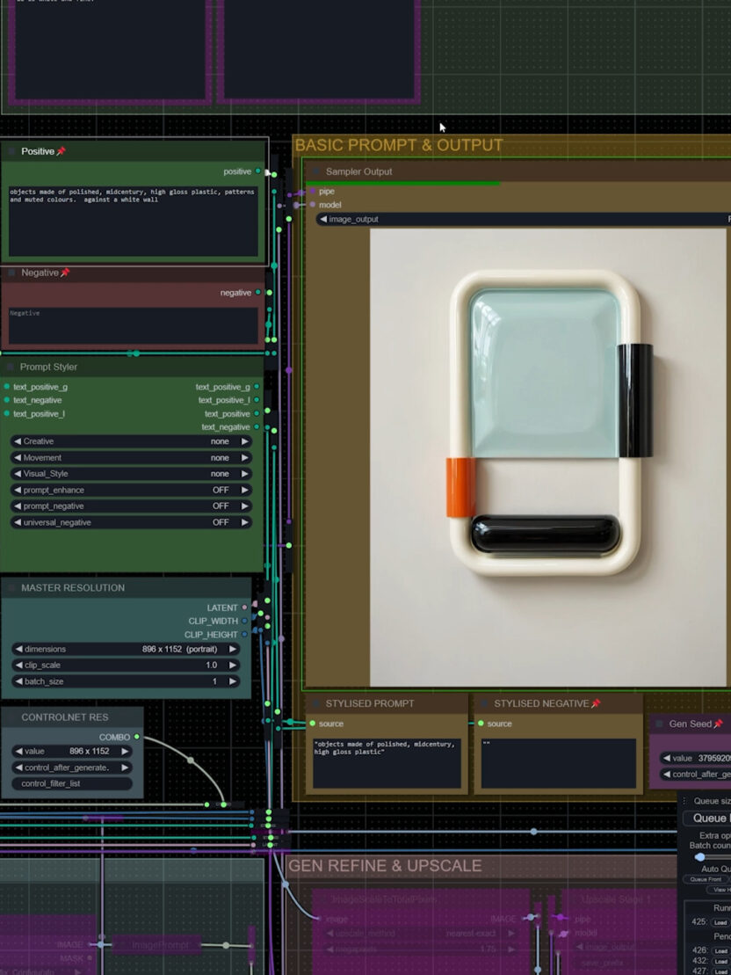Click the pin icon on Gen Seed node

718,724
